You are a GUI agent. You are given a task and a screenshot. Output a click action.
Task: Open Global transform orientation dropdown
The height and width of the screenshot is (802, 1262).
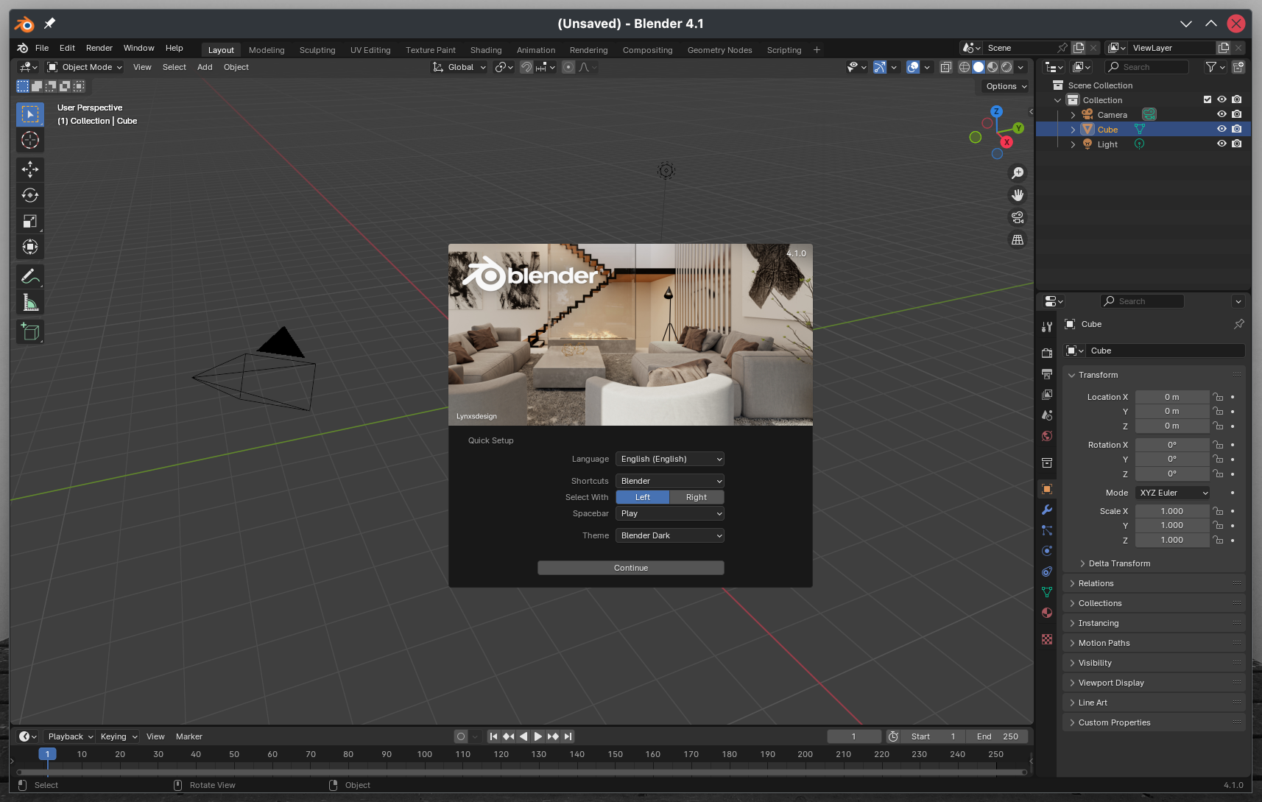[x=459, y=67]
